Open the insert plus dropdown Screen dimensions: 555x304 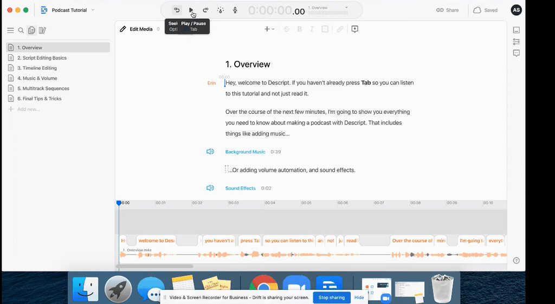pos(269,29)
